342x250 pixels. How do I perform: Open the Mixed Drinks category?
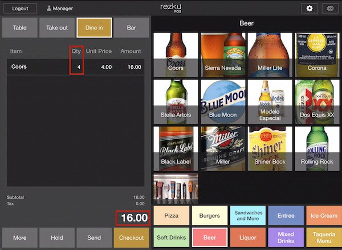click(286, 238)
